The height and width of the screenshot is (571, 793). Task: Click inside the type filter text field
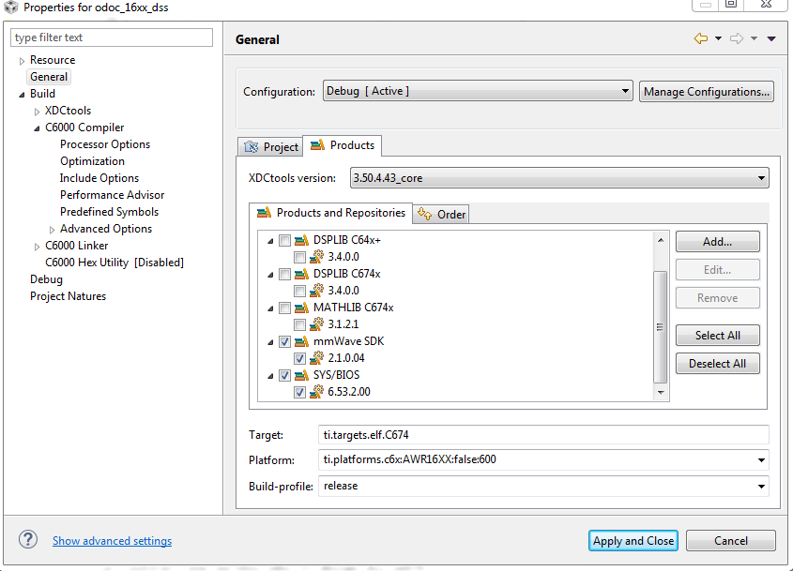111,37
